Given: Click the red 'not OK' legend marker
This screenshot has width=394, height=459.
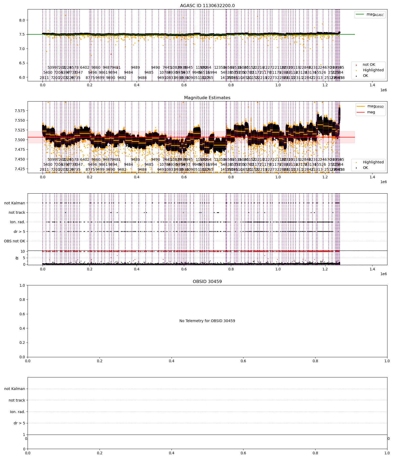Looking at the screenshot, I should pyautogui.click(x=356, y=65).
